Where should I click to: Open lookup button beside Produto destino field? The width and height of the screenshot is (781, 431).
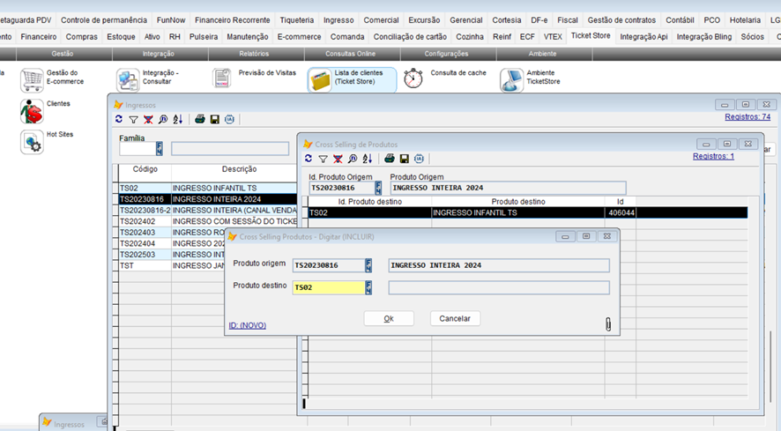[368, 287]
